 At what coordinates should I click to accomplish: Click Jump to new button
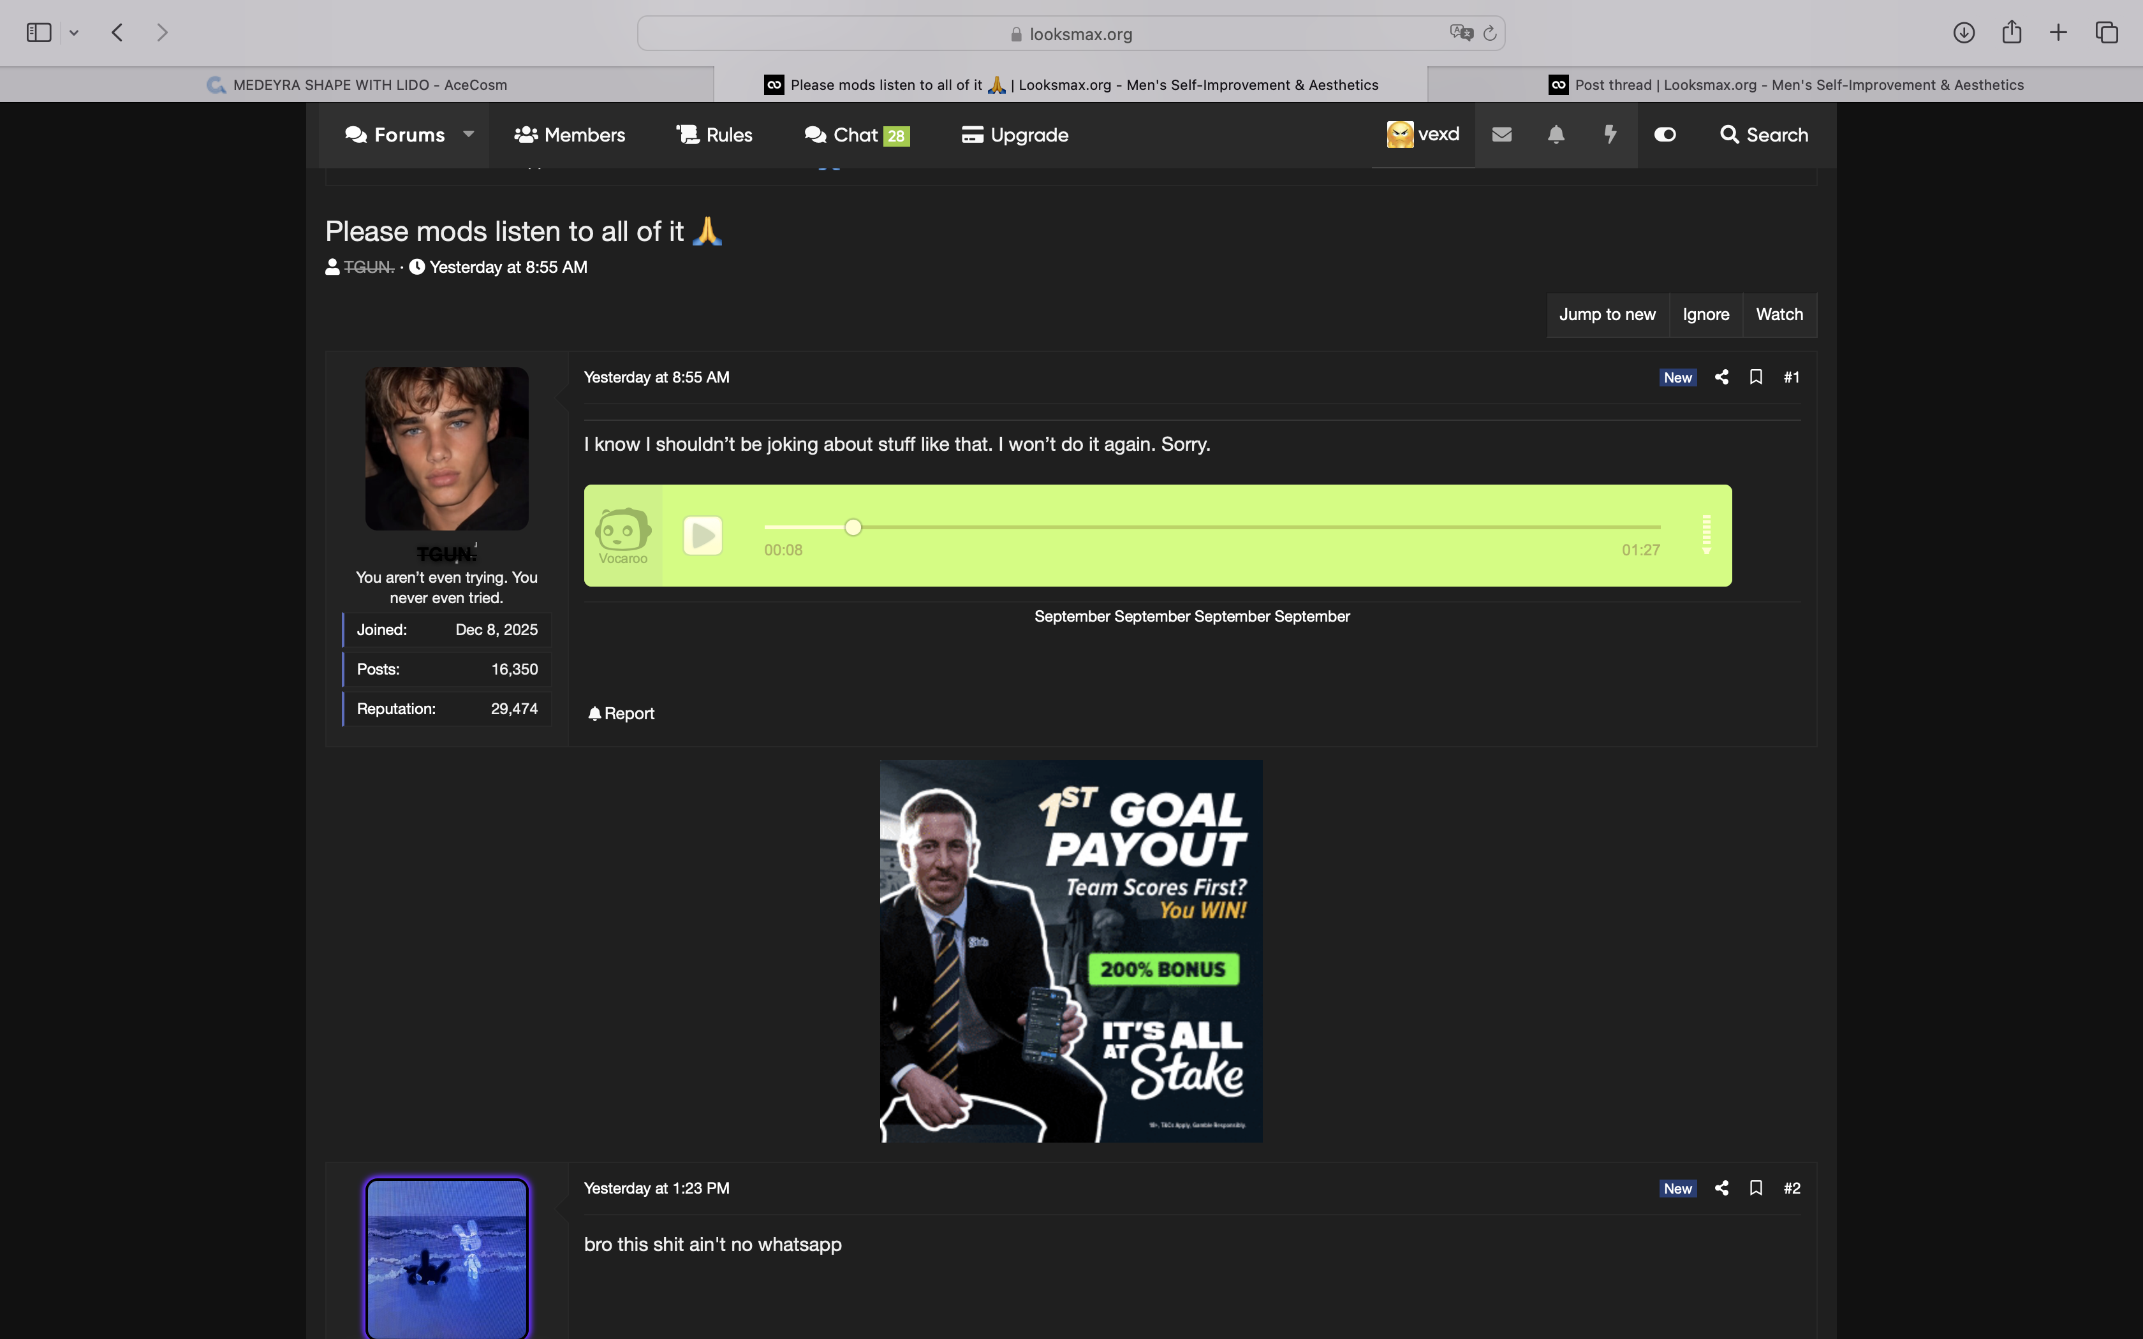coord(1607,314)
